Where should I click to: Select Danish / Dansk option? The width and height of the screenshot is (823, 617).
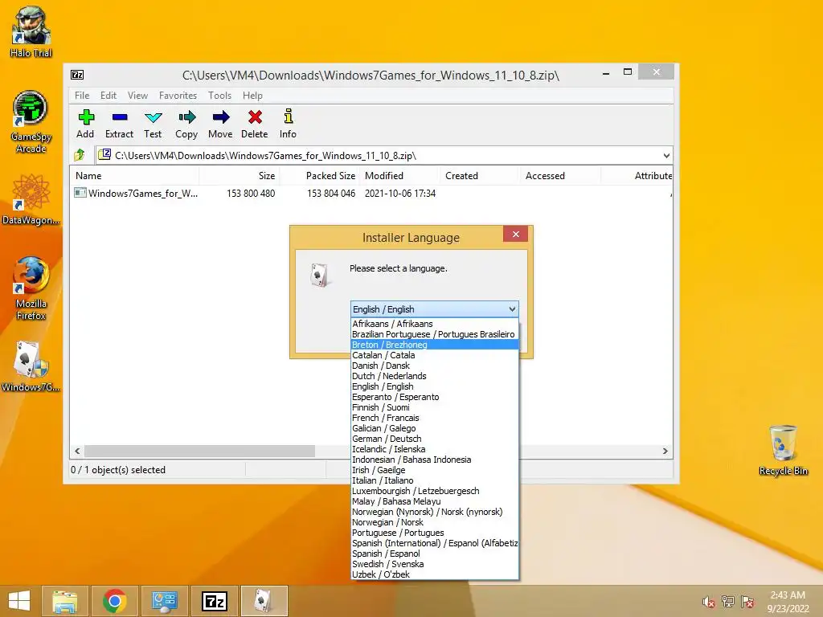point(435,366)
